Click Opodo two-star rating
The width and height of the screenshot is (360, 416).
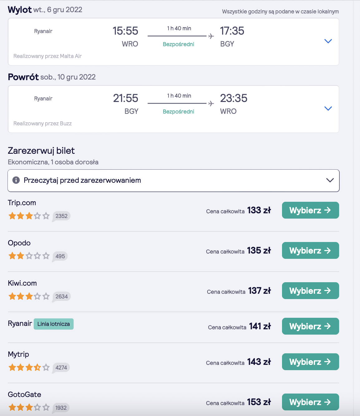pos(29,256)
